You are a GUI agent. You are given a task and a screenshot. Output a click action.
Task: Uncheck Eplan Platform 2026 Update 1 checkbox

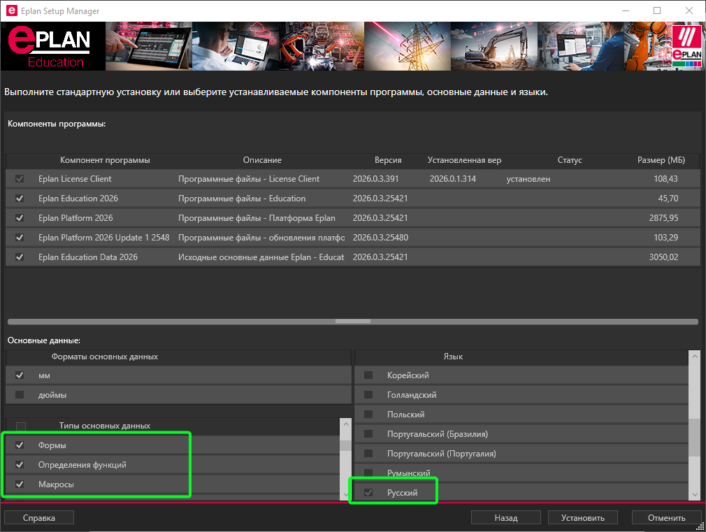pos(20,238)
